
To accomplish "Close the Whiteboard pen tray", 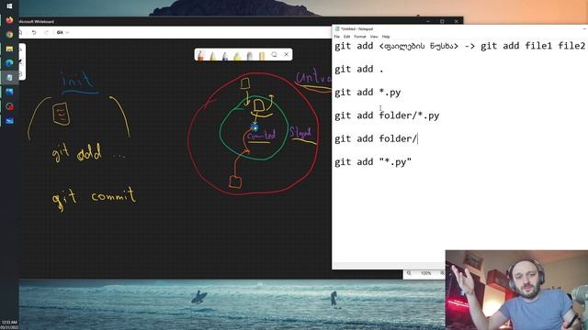I will pos(287,55).
